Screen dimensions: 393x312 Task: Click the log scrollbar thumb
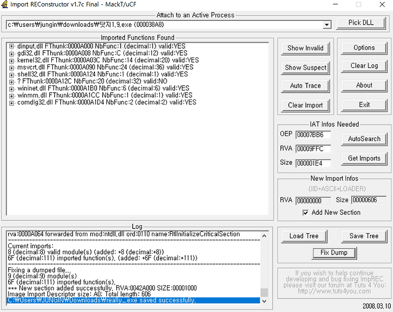point(264,293)
